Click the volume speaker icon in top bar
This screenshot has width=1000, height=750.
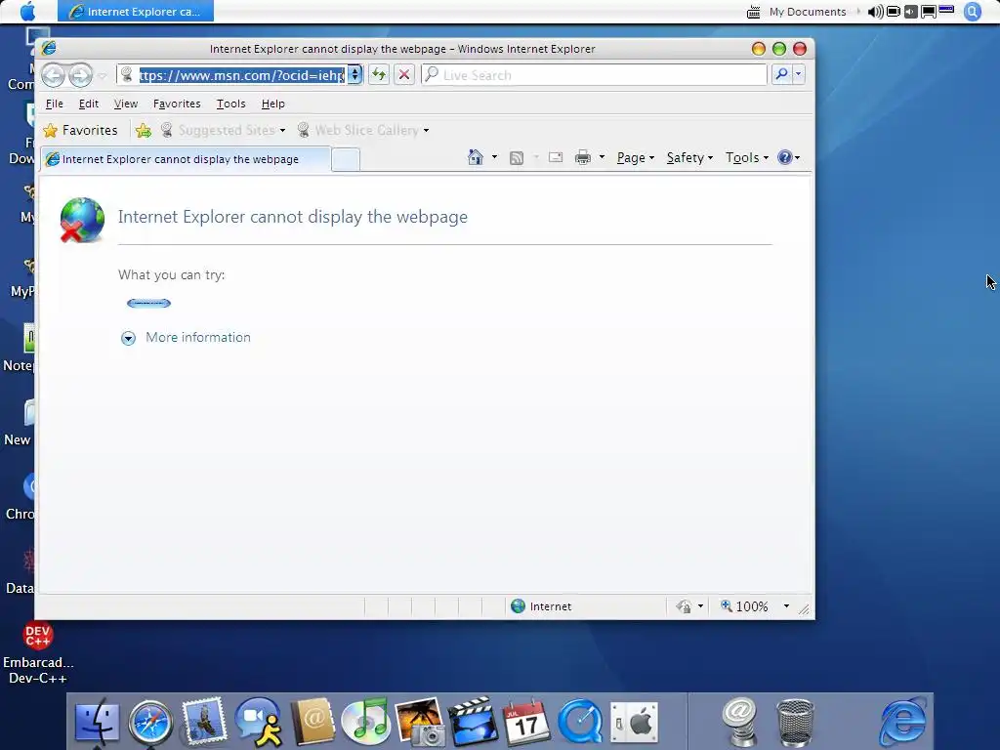[x=876, y=12]
